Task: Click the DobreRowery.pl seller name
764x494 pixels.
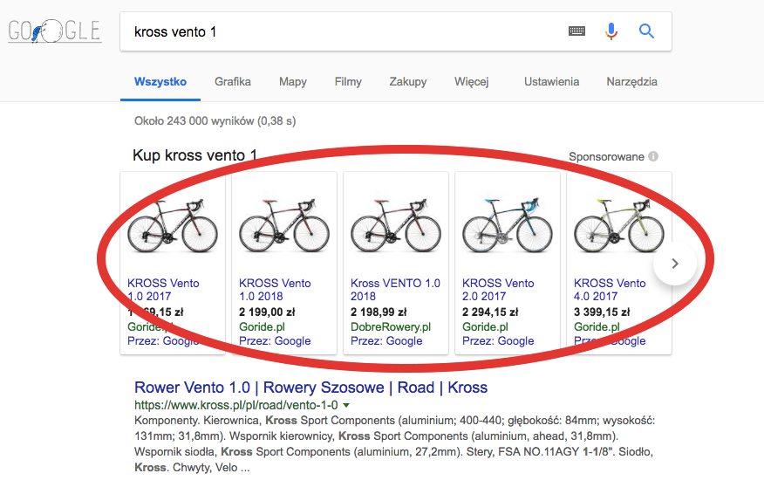Action: [x=391, y=326]
